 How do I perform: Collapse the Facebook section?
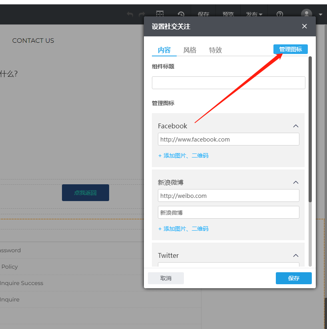296,126
